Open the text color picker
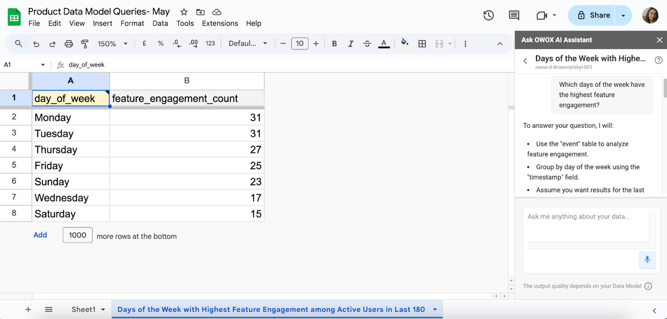Viewport: 667px width, 319px height. pos(384,44)
